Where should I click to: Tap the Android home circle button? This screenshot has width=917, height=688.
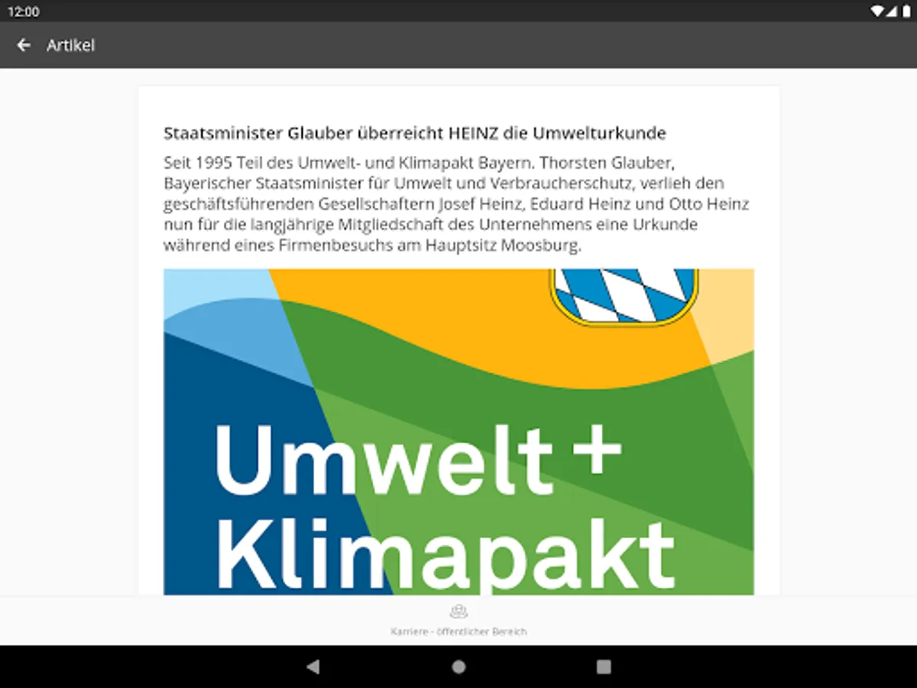(x=458, y=667)
